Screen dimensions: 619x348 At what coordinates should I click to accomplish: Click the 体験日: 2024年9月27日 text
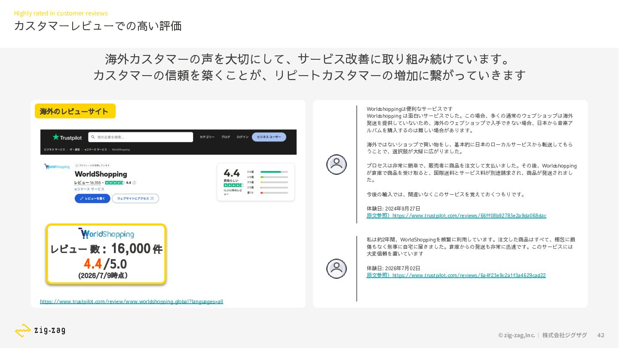coord(393,208)
